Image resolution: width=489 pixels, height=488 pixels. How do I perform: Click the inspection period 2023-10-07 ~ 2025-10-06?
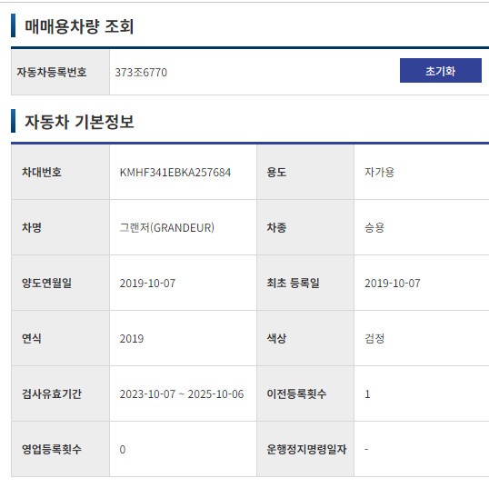coord(182,394)
